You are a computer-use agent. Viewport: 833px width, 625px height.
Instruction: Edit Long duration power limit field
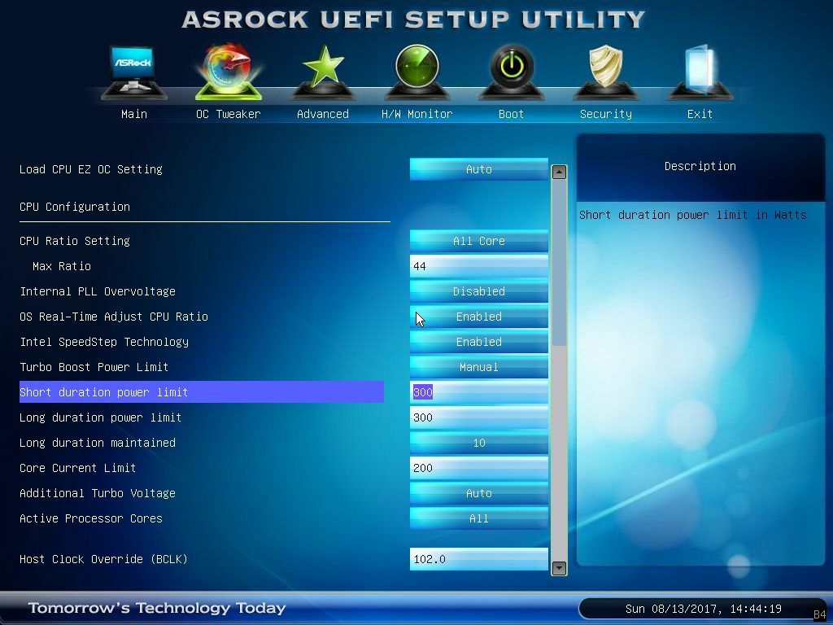coord(478,417)
